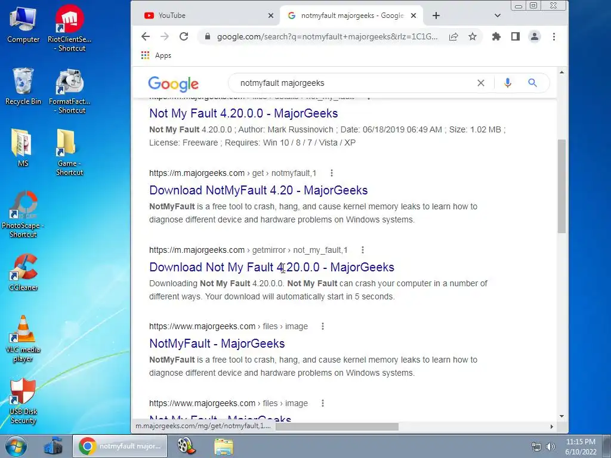Screen dimensions: 611x458
Task: Open the options dots beside getmirror › not_my_fault,1
Action: [362, 250]
